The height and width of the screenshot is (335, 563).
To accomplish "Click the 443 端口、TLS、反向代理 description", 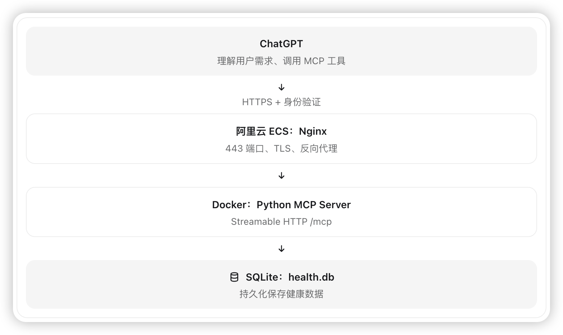I will [x=281, y=148].
